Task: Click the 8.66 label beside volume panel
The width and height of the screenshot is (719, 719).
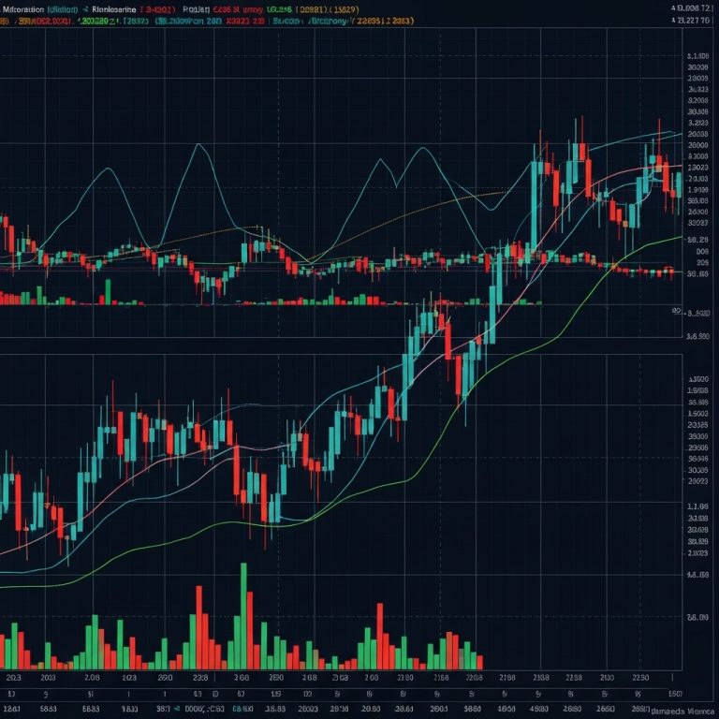Action: 697,617
